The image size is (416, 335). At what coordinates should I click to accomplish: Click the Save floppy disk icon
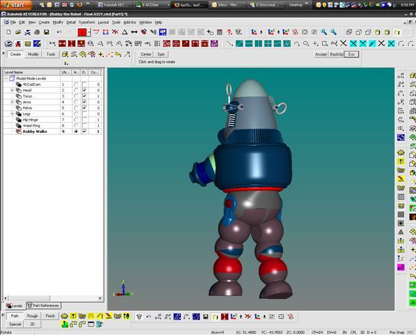point(47,32)
